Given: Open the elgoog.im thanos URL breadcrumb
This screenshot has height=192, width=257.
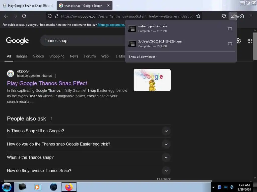Looking at the screenshot, I should [x=34, y=76].
